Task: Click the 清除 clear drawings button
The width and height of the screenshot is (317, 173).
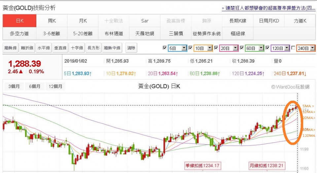Action: pyautogui.click(x=131, y=48)
